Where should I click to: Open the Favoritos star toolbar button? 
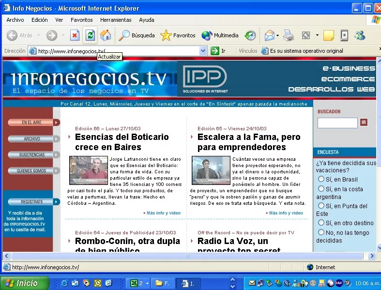click(x=178, y=35)
